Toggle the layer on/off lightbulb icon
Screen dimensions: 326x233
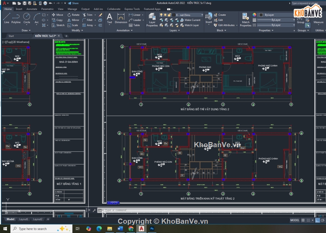[x=161, y=15]
